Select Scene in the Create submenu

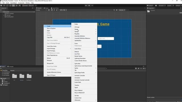click(x=84, y=43)
